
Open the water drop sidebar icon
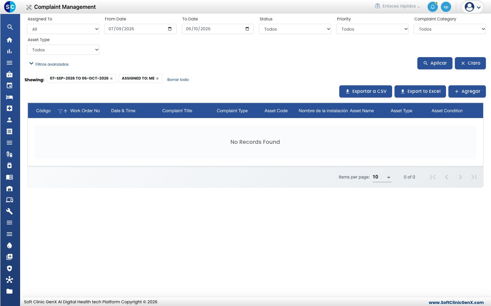(x=10, y=245)
